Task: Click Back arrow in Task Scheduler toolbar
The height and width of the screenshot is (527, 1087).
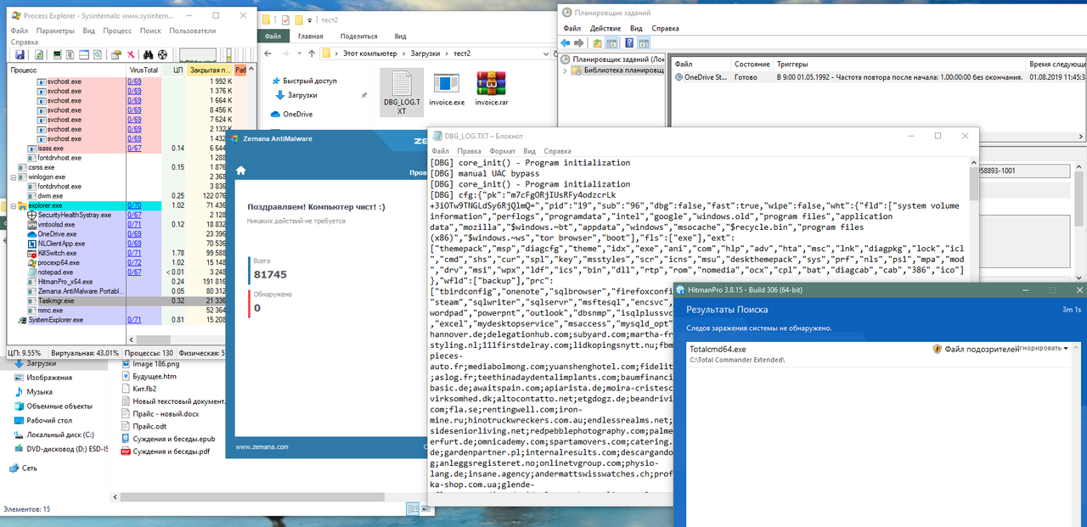Action: coord(565,42)
